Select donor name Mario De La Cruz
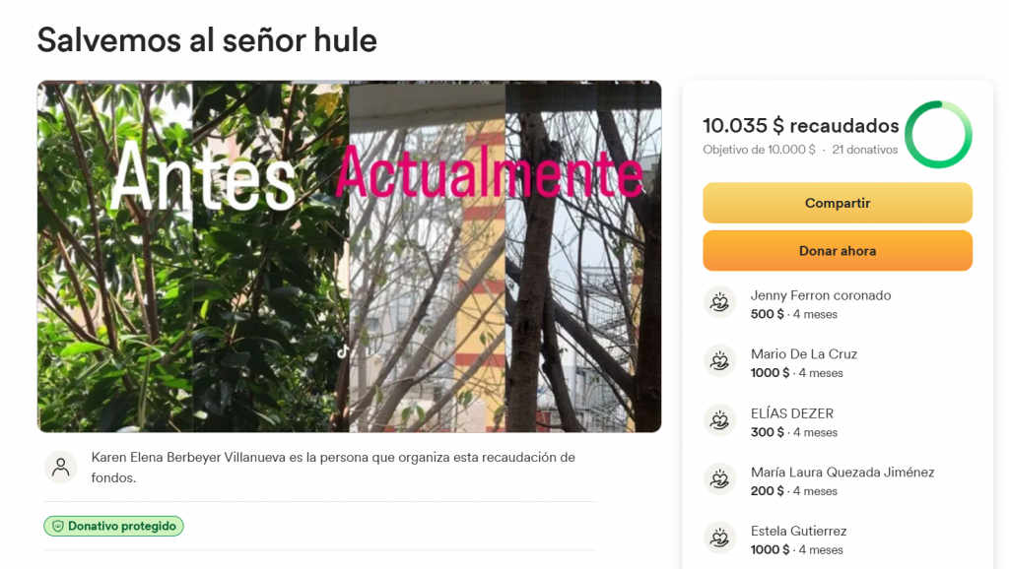 click(804, 354)
